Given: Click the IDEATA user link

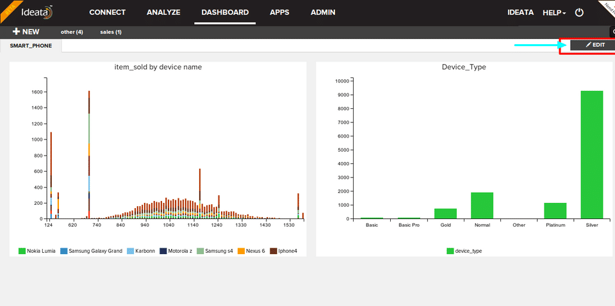Looking at the screenshot, I should coord(520,12).
